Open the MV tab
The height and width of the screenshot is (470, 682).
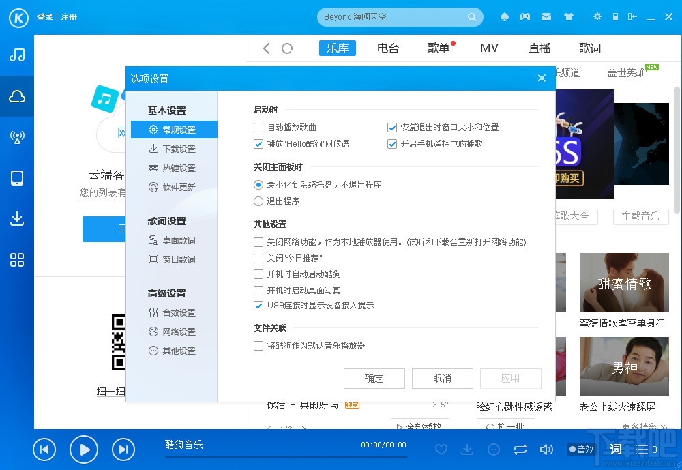(x=489, y=48)
